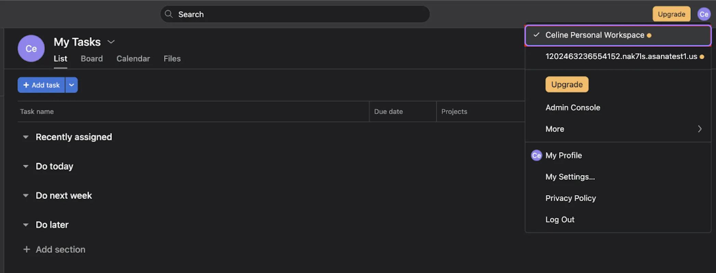The image size is (716, 273).
Task: Click the checkmark beside Celine Personal Workspace
Action: [x=536, y=35]
